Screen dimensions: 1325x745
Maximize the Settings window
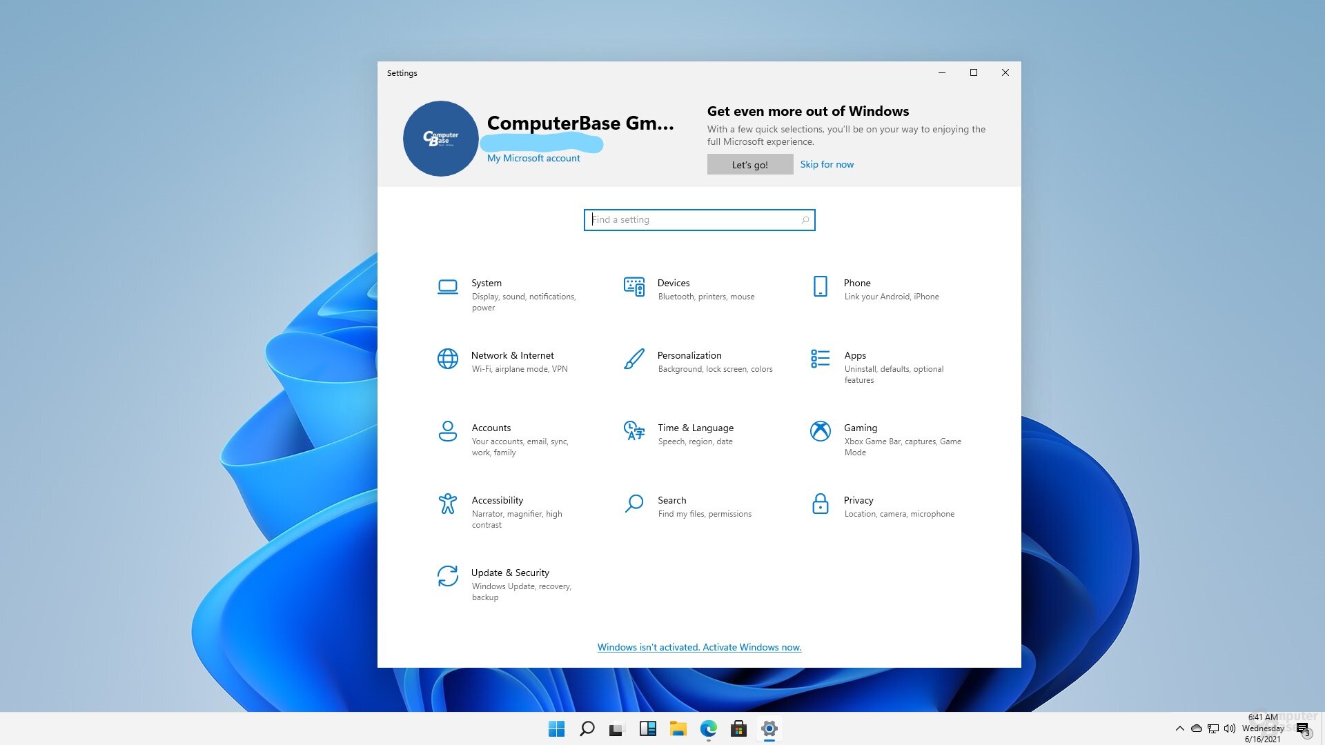pyautogui.click(x=973, y=72)
